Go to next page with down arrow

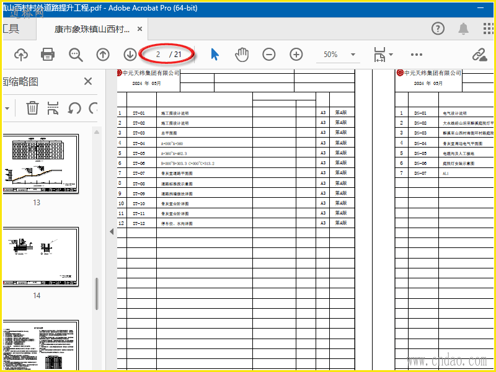[130, 55]
